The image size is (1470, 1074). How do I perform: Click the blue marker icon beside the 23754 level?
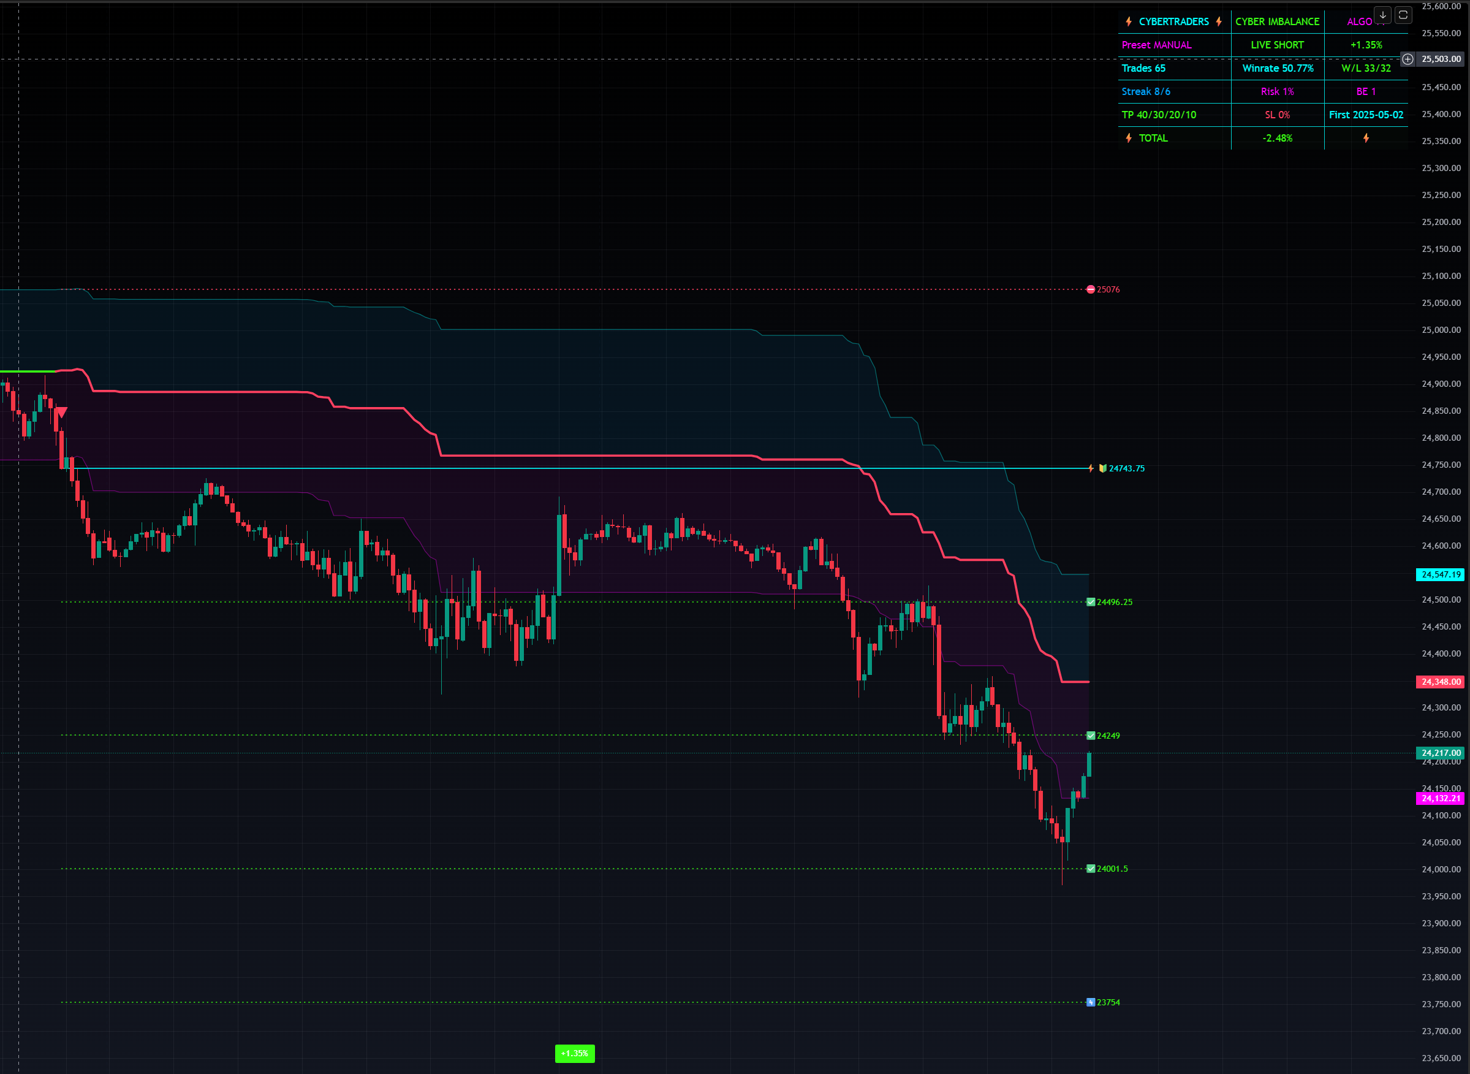tap(1091, 1001)
